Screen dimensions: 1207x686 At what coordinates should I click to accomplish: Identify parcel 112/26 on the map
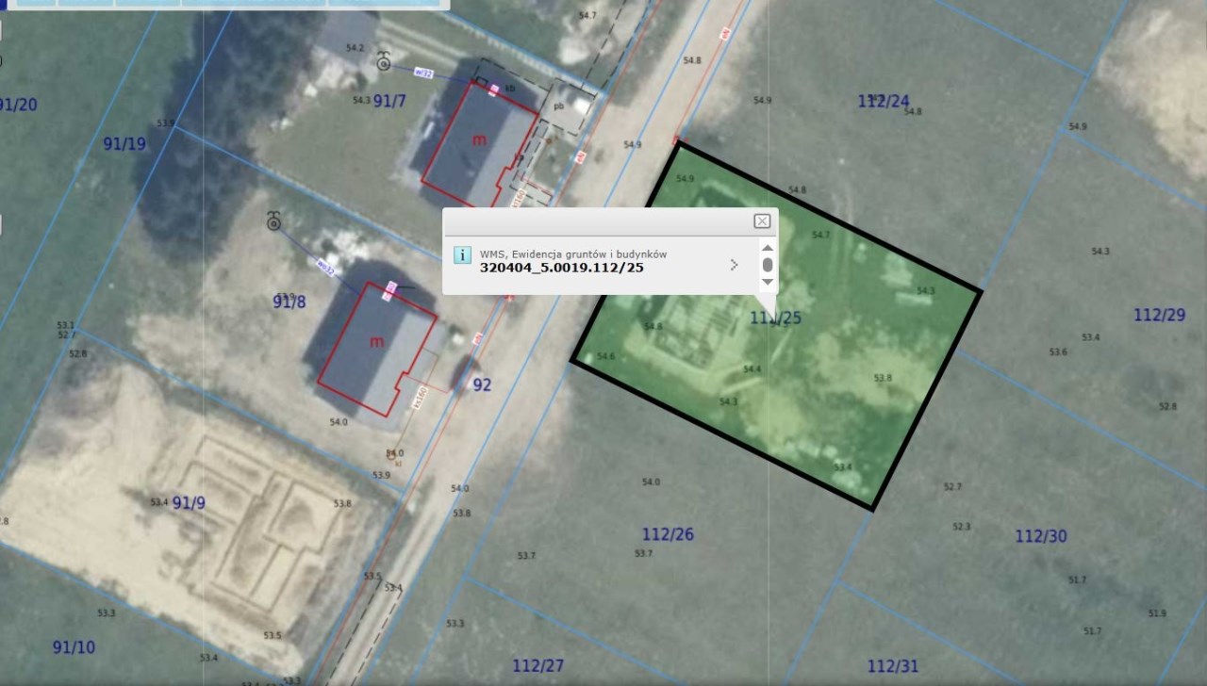coord(668,534)
